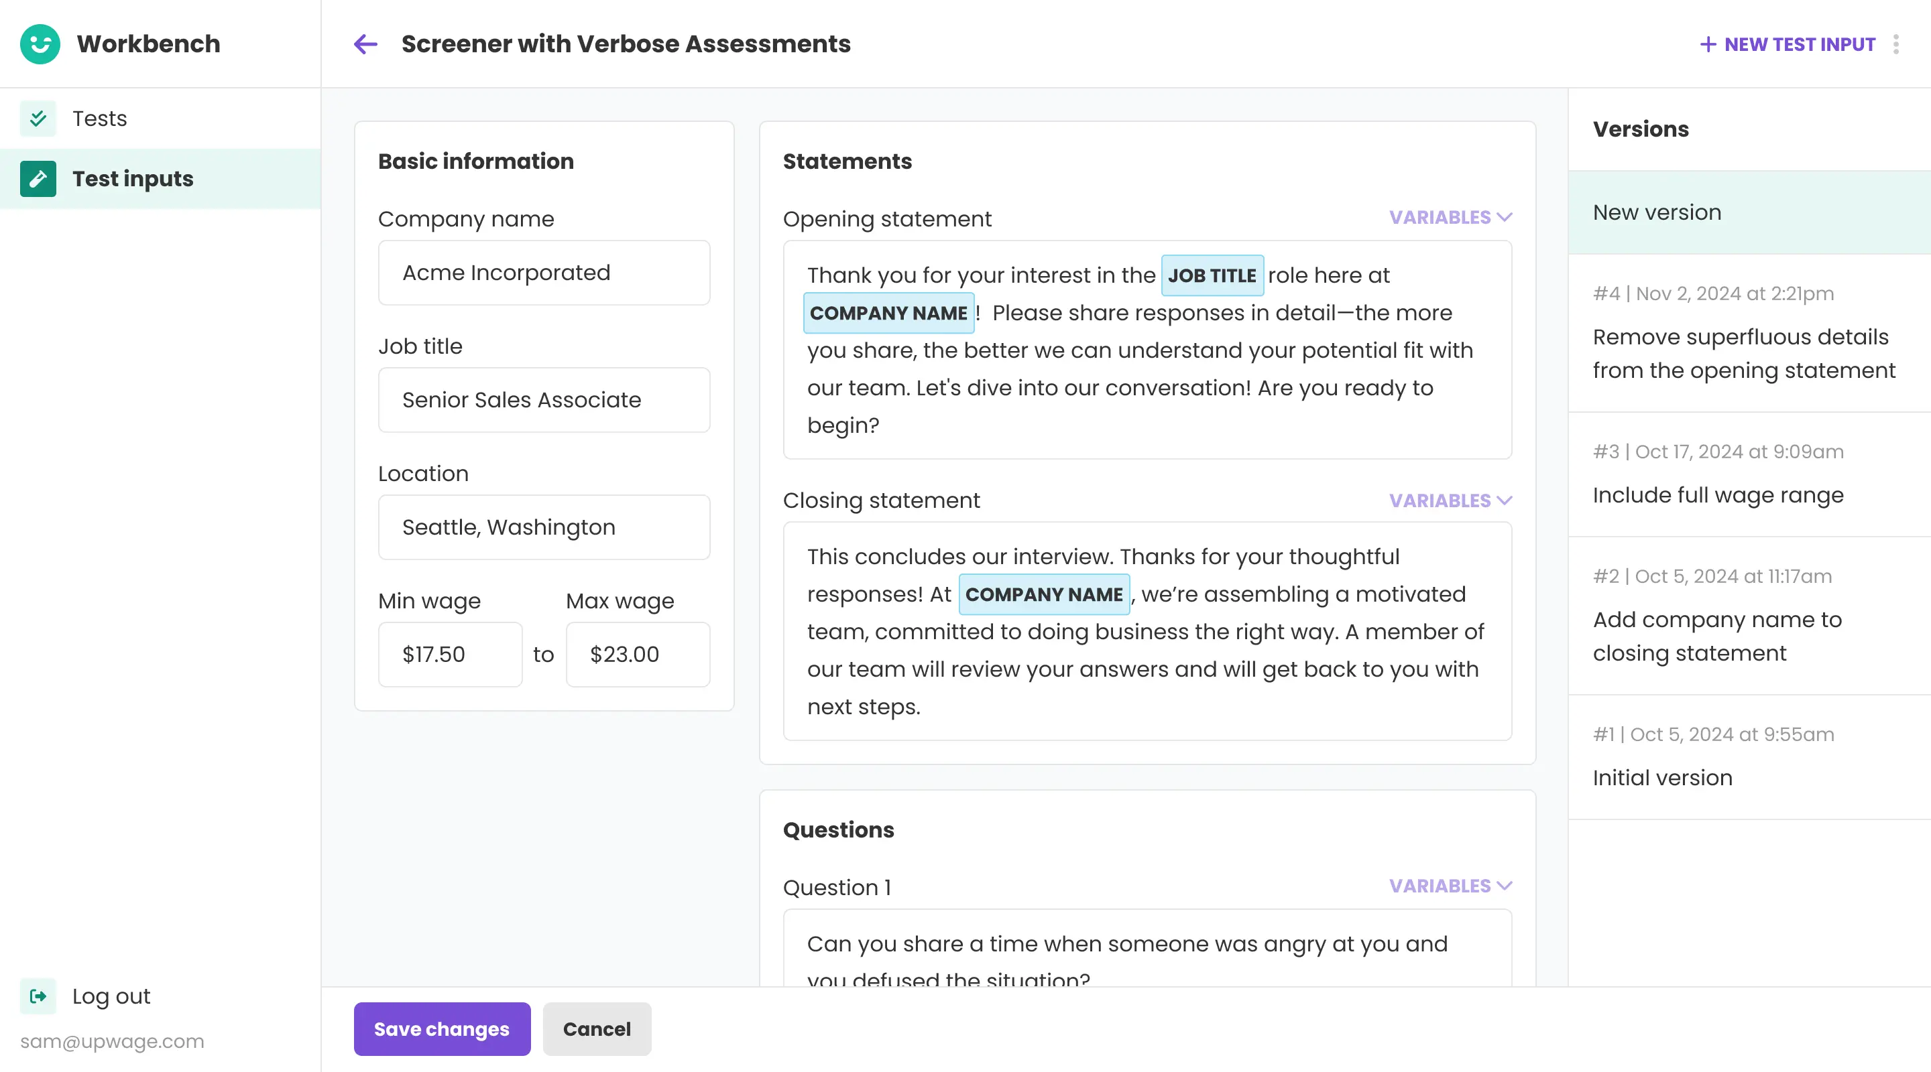Viewport: 1931px width, 1072px height.
Task: Open version #3 Include full wage range
Action: (x=1749, y=474)
